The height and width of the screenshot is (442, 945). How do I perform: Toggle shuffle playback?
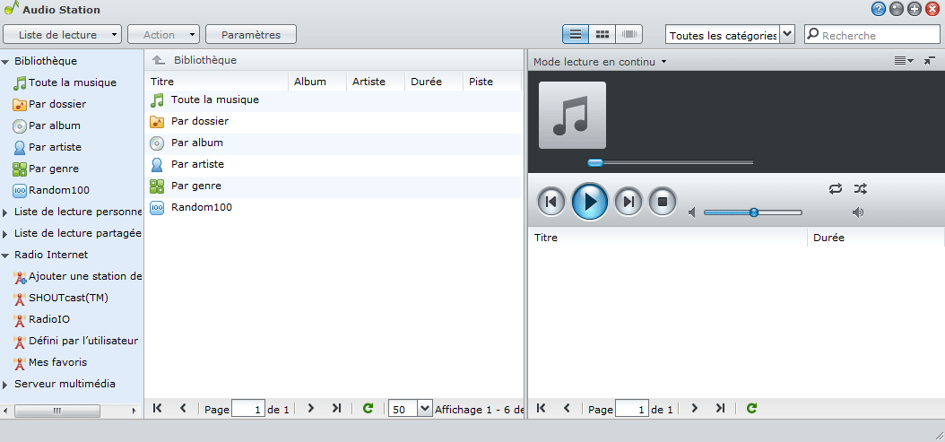[x=860, y=189]
